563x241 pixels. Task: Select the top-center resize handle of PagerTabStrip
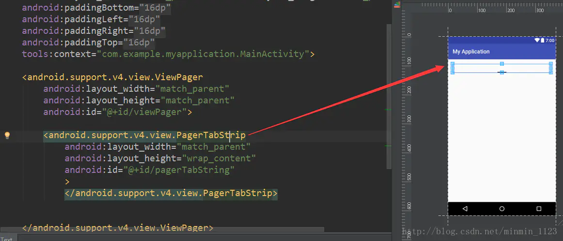point(502,64)
